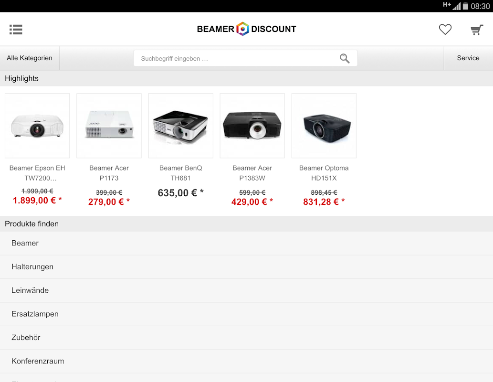Open the Acer P1173 projector thumbnail
Viewport: 493px width, 382px height.
tap(109, 126)
